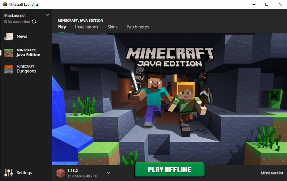Click the Minecraft Dungeons game icon
Screen dimensions: 287x181
coord(9,69)
